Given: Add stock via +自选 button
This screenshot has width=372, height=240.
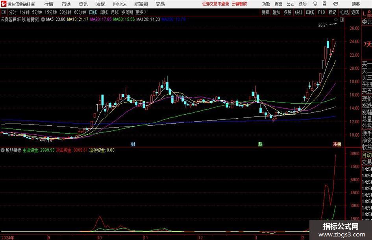Looking at the screenshot, I should [344, 12].
